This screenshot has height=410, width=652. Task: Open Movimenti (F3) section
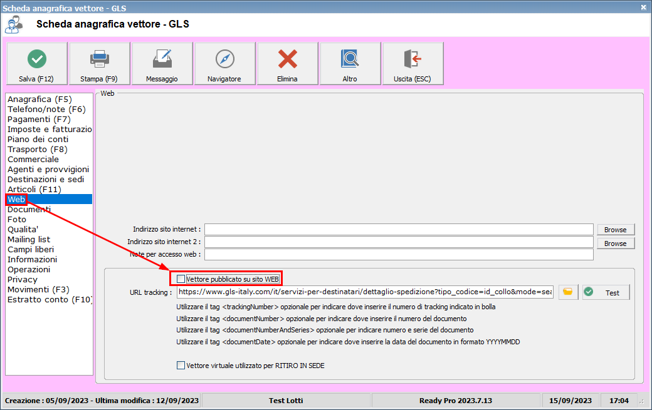[49, 289]
